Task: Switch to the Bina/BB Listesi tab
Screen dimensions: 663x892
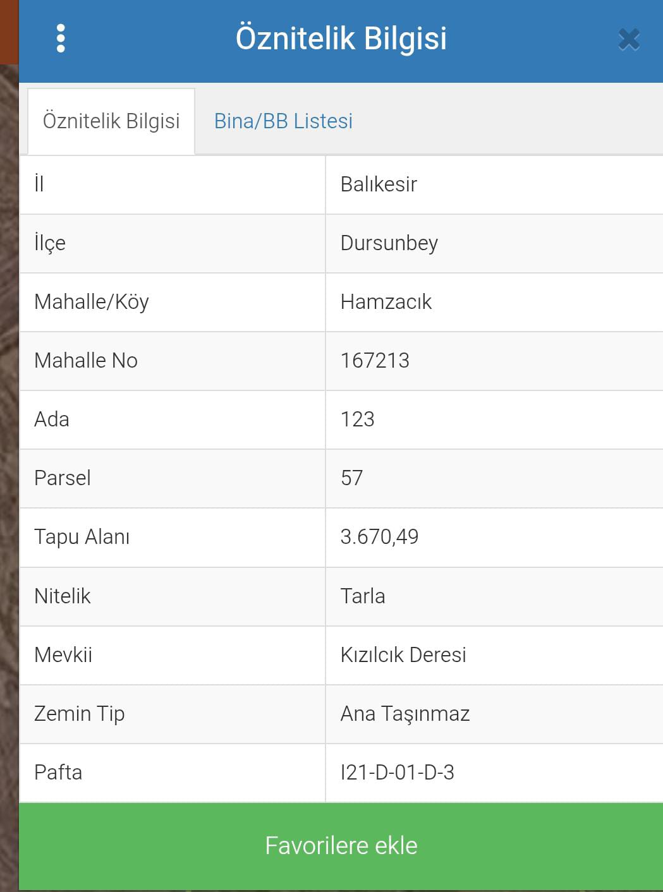Action: [x=283, y=121]
